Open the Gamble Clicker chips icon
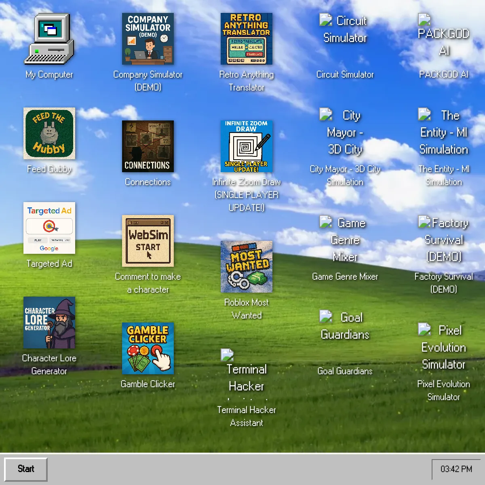Screen dimensions: 485x485 pos(148,348)
